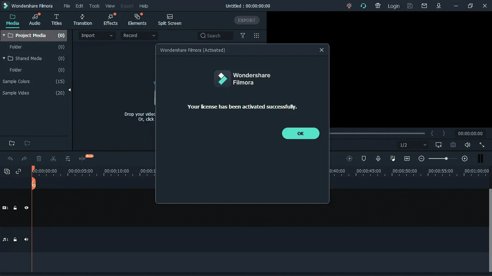Image resolution: width=492 pixels, height=276 pixels.
Task: Click the add new folder icon
Action: tap(12, 143)
